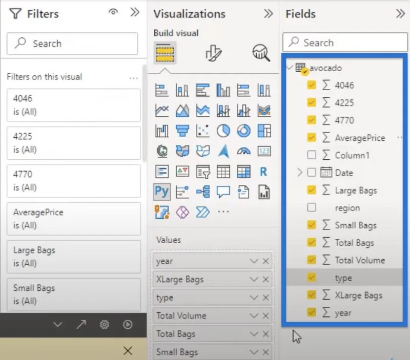
Task: Uncheck the 4225 field checkbox
Action: tap(312, 102)
